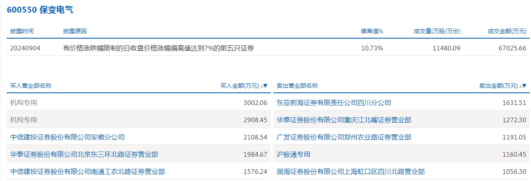Select buy amount 1984.67
Screen dimensions: 531x181
point(255,154)
